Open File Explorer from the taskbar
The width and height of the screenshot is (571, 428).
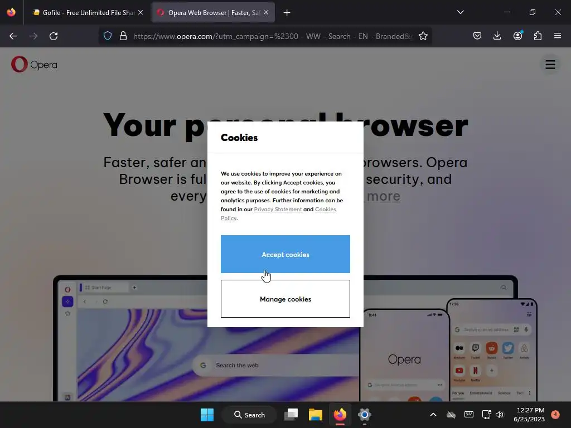(316, 415)
